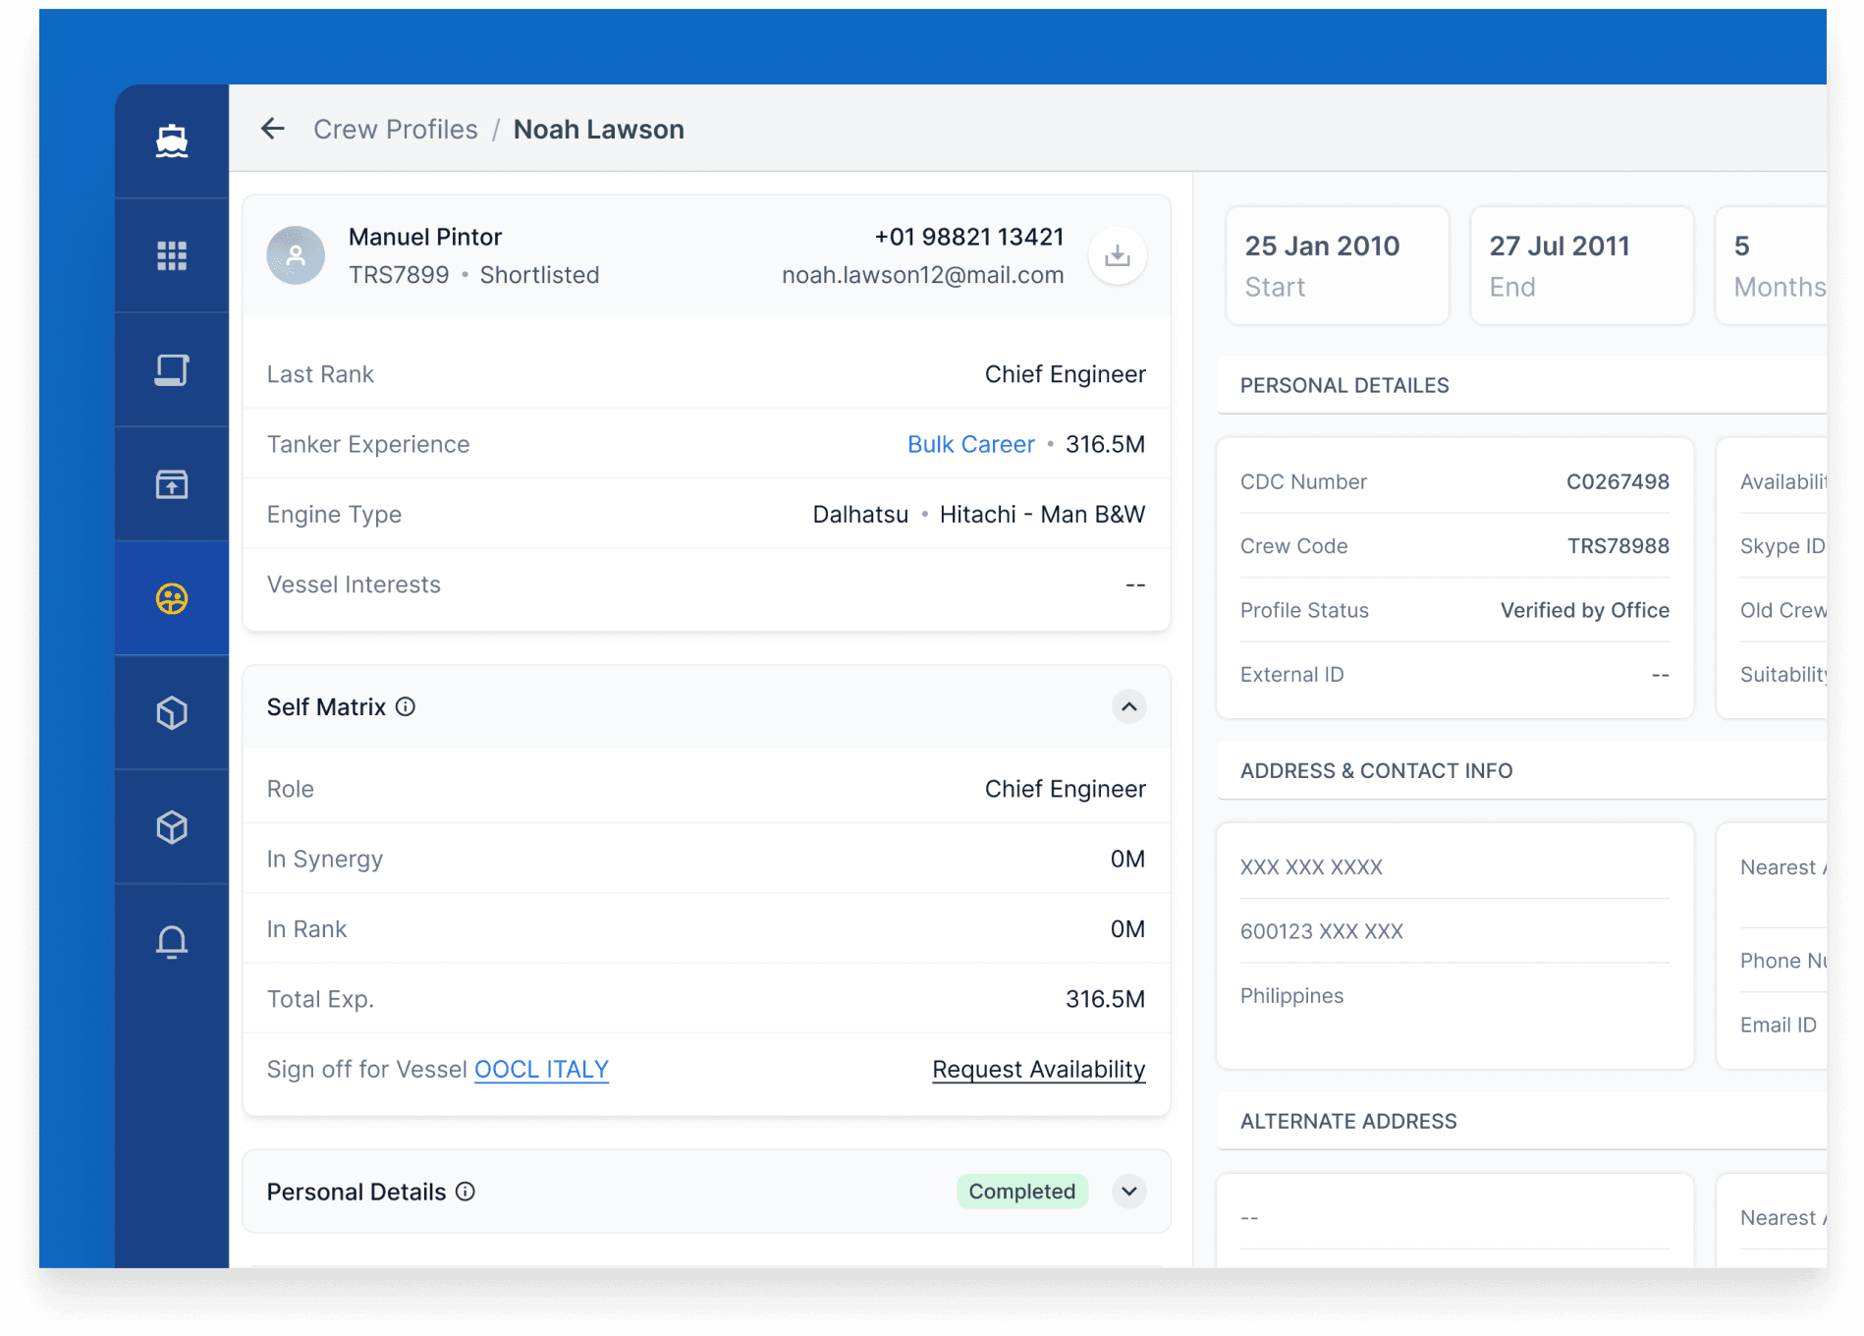
Task: Open the Bulk Career link
Action: coord(970,444)
